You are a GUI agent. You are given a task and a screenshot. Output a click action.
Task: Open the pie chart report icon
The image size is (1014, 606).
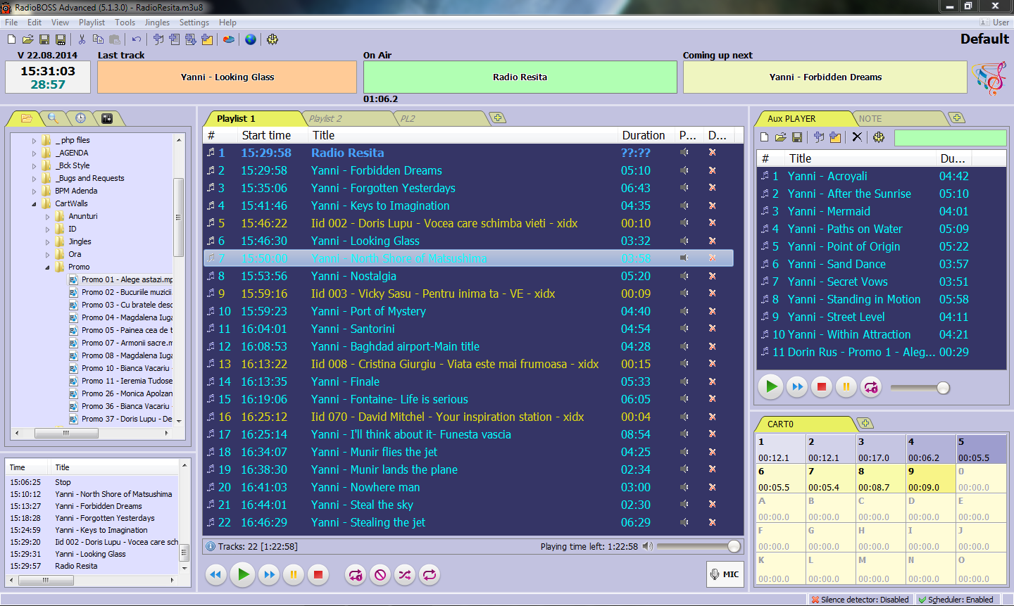(229, 39)
